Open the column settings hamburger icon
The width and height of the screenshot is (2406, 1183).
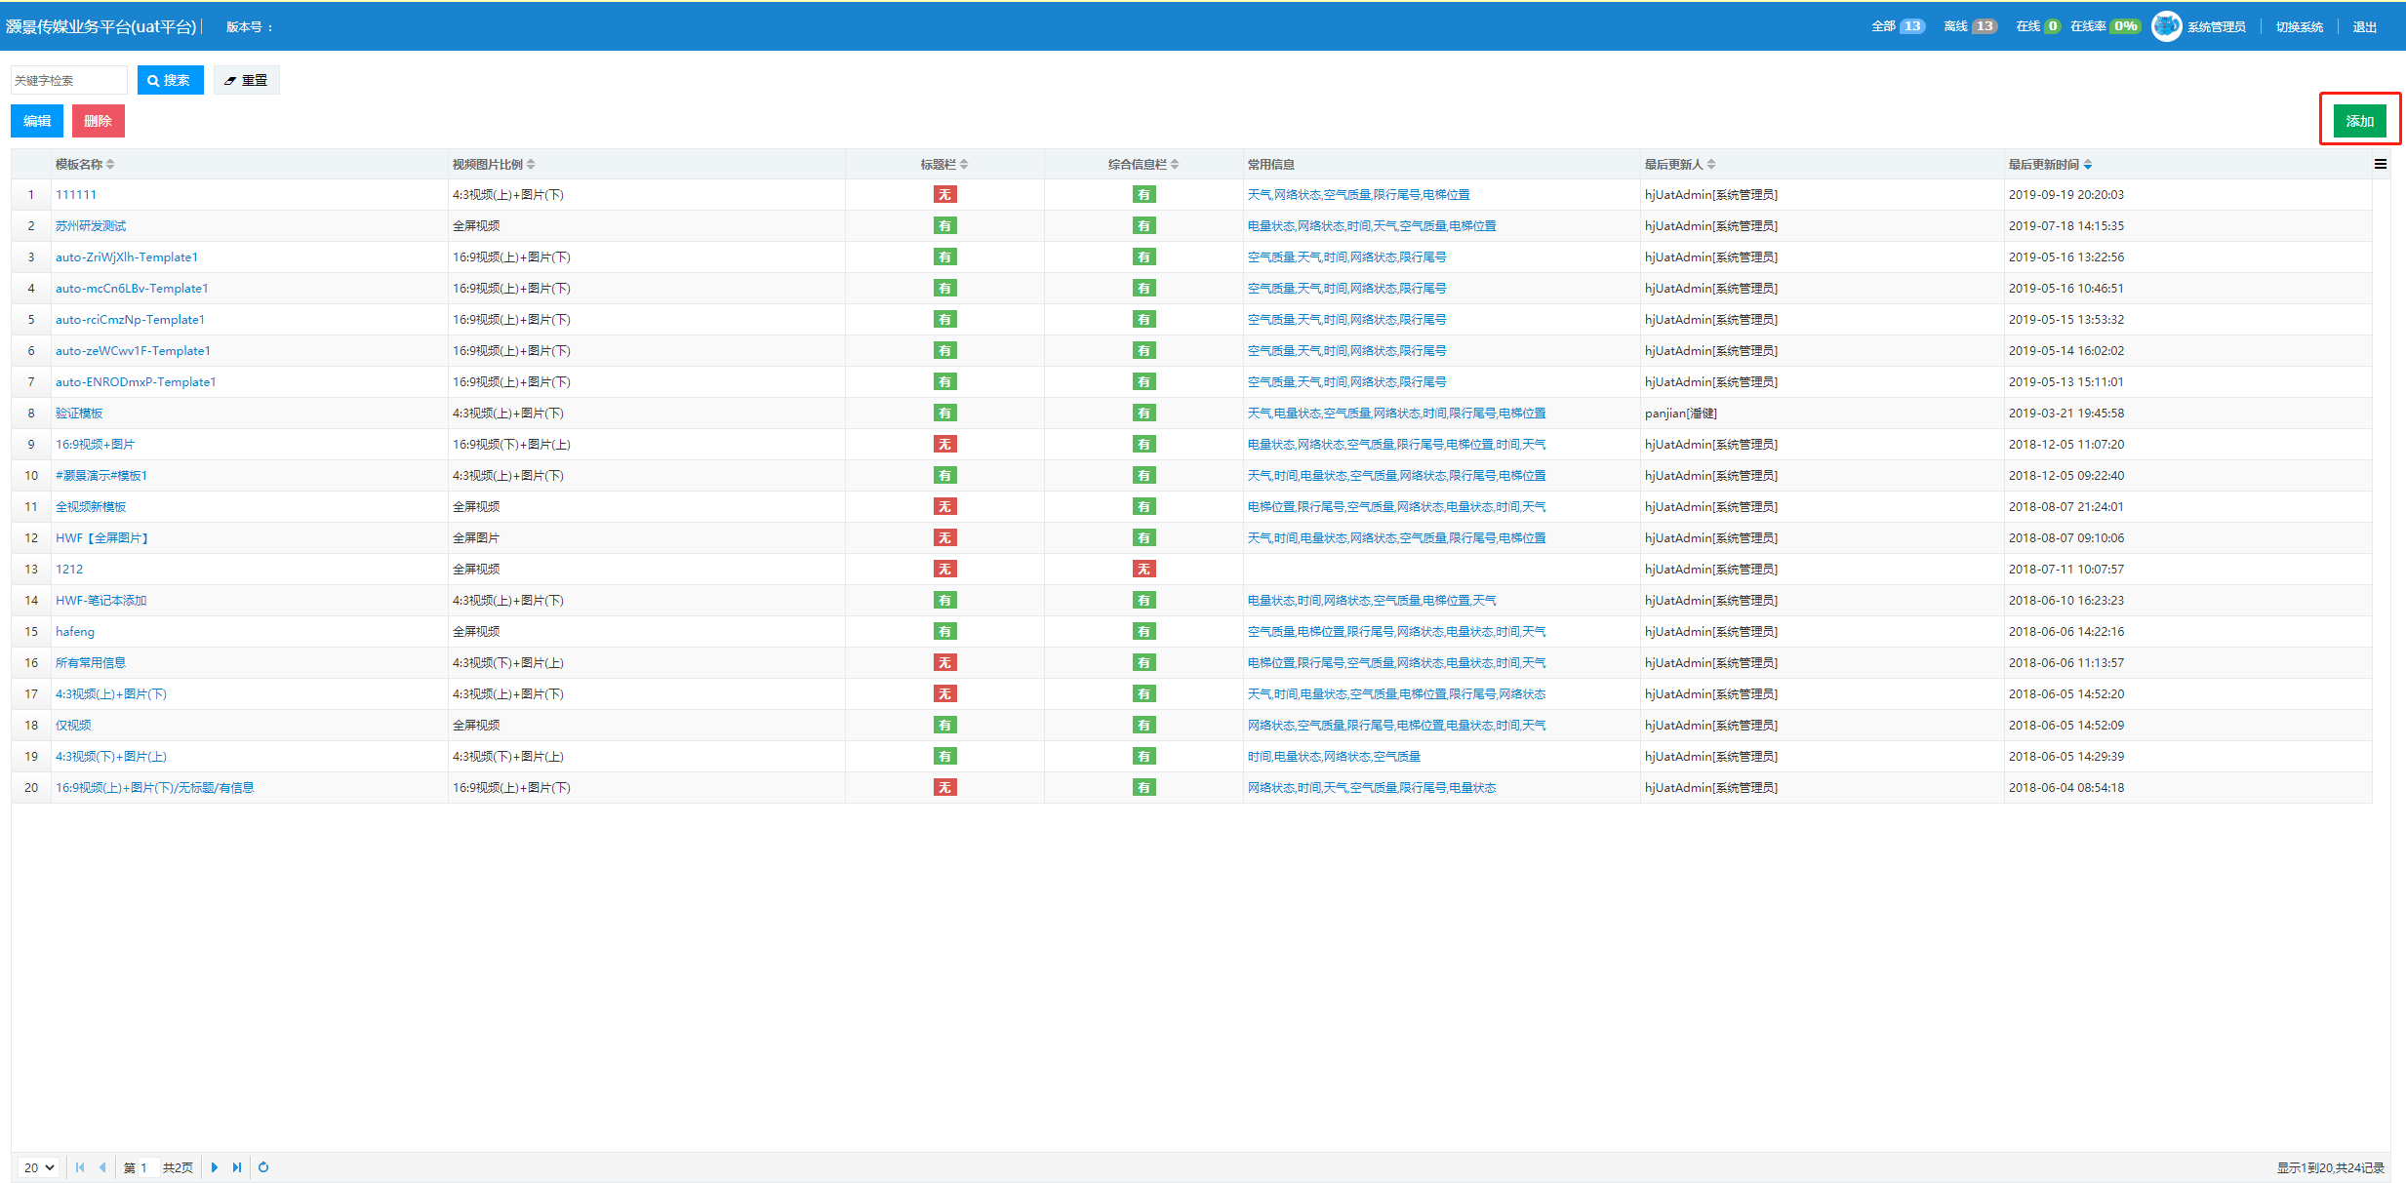pos(2381,164)
